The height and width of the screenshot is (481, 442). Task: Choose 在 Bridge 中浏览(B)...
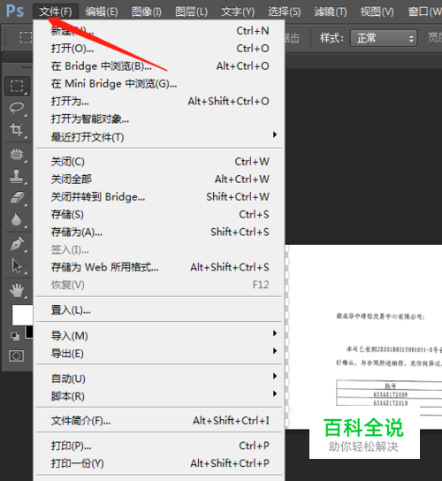(x=159, y=66)
